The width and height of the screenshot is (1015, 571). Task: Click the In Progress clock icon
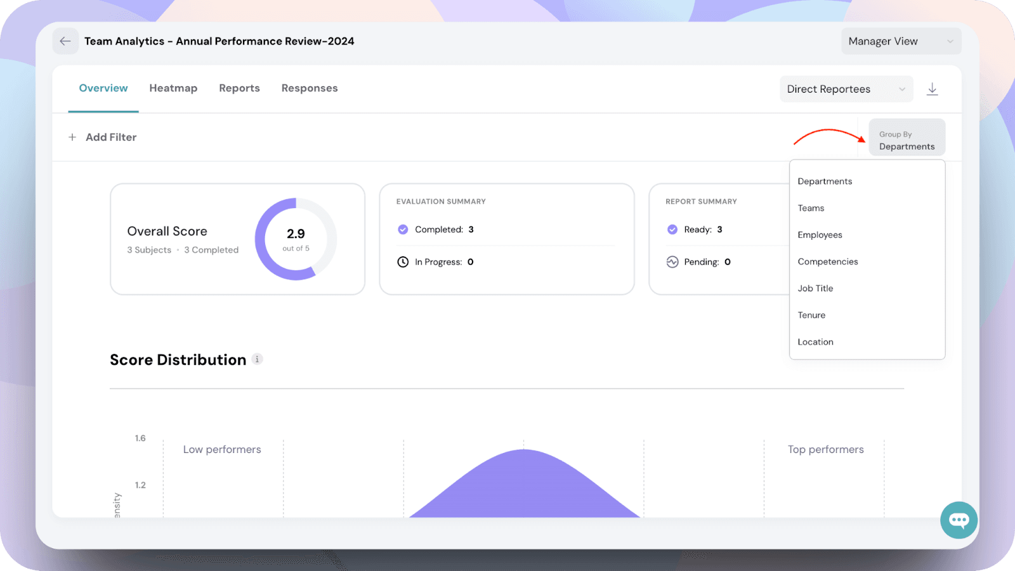coord(403,262)
